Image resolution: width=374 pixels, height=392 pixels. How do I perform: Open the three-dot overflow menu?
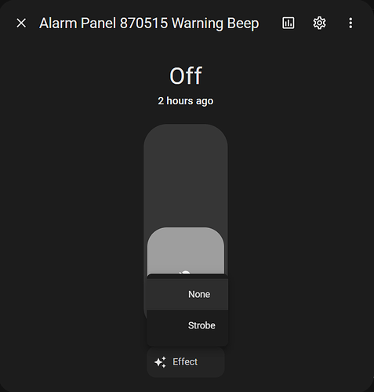[350, 23]
